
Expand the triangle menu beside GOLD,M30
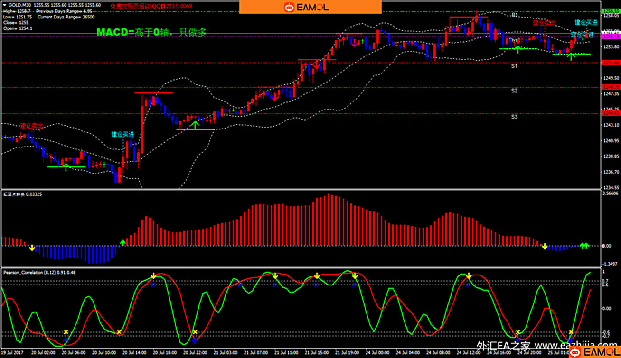click(4, 5)
